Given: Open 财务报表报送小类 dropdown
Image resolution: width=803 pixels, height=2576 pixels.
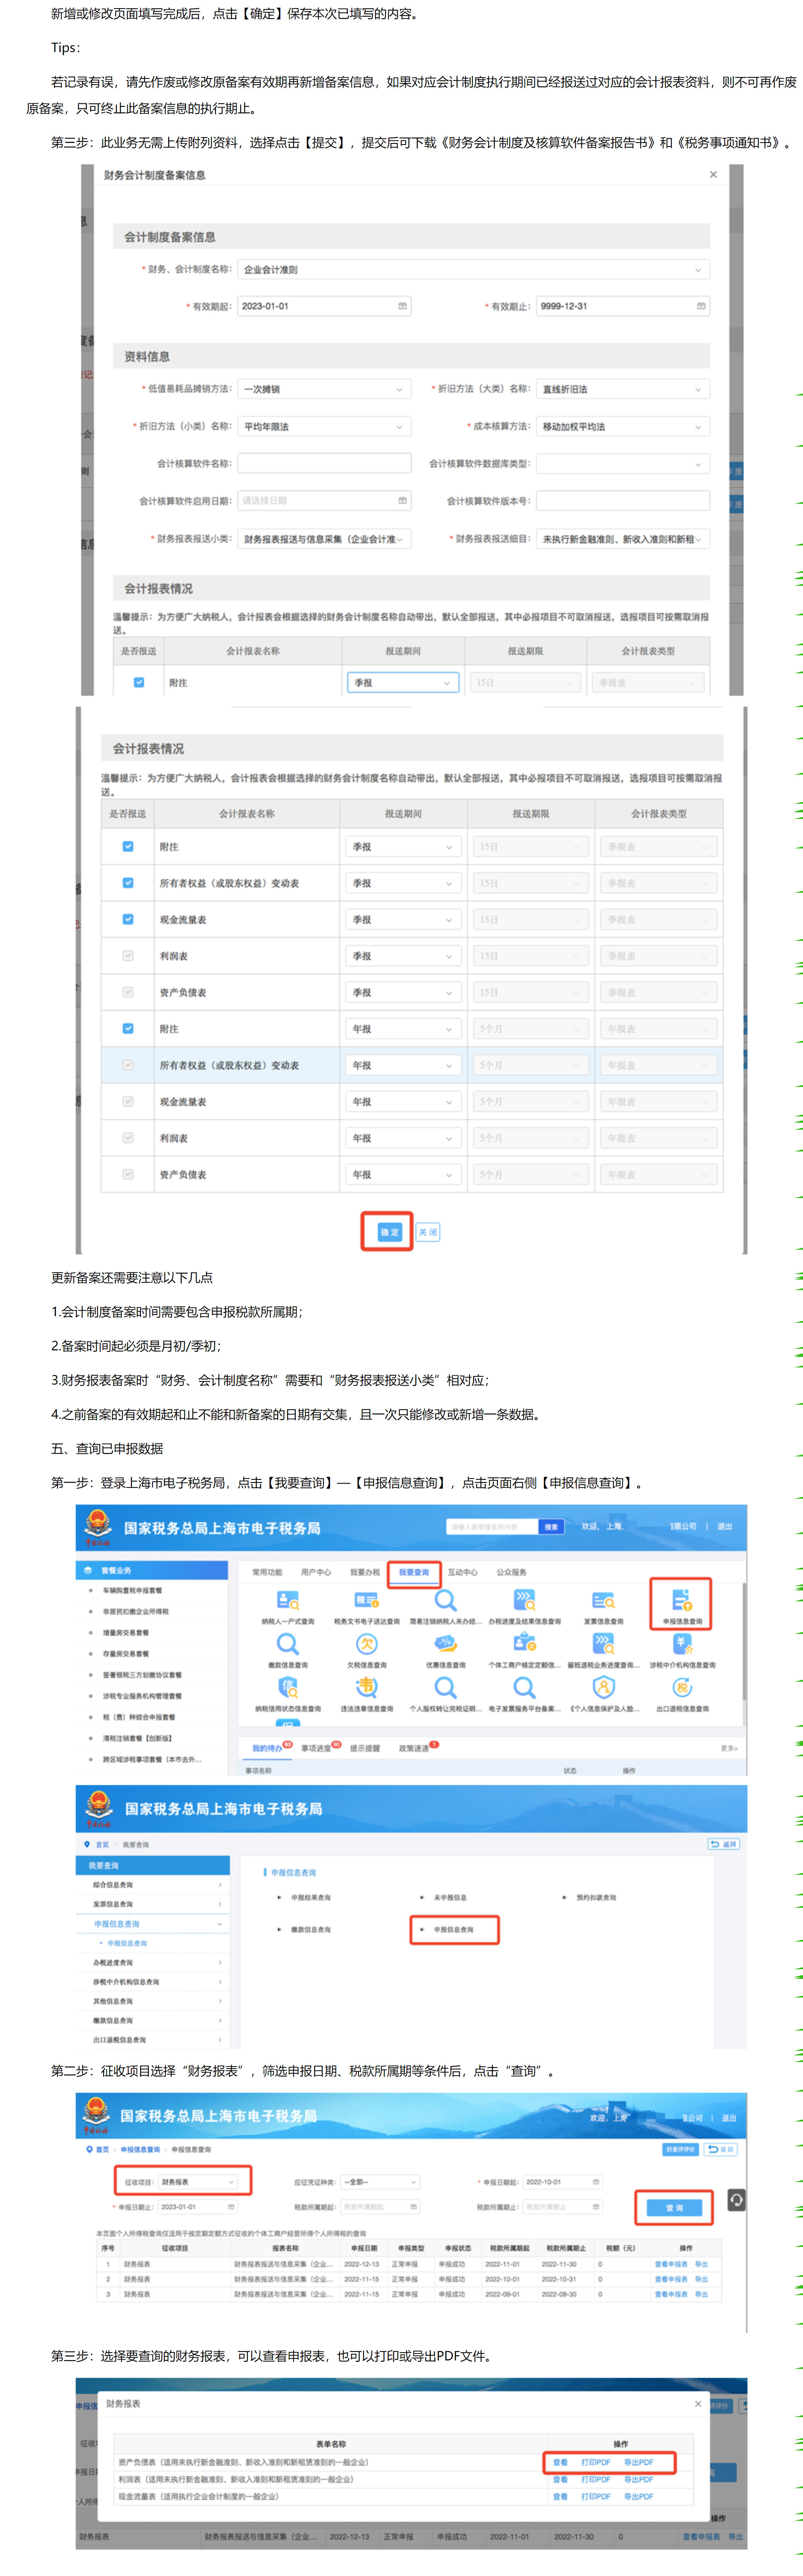Looking at the screenshot, I should pyautogui.click(x=324, y=539).
